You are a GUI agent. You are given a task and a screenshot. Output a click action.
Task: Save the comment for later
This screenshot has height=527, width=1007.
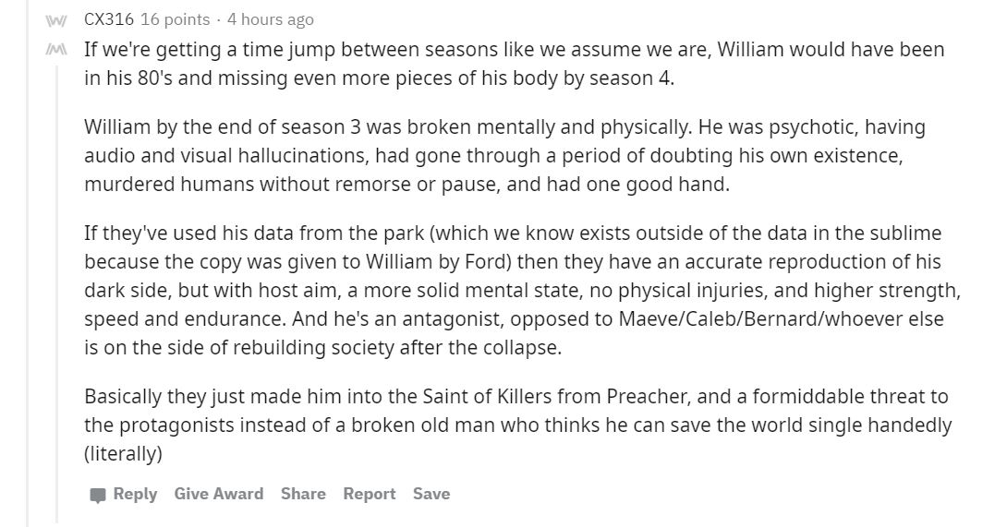[431, 494]
